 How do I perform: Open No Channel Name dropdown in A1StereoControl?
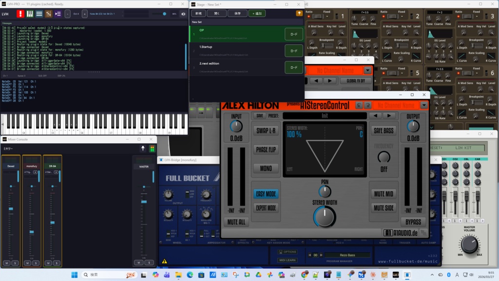coord(423,105)
